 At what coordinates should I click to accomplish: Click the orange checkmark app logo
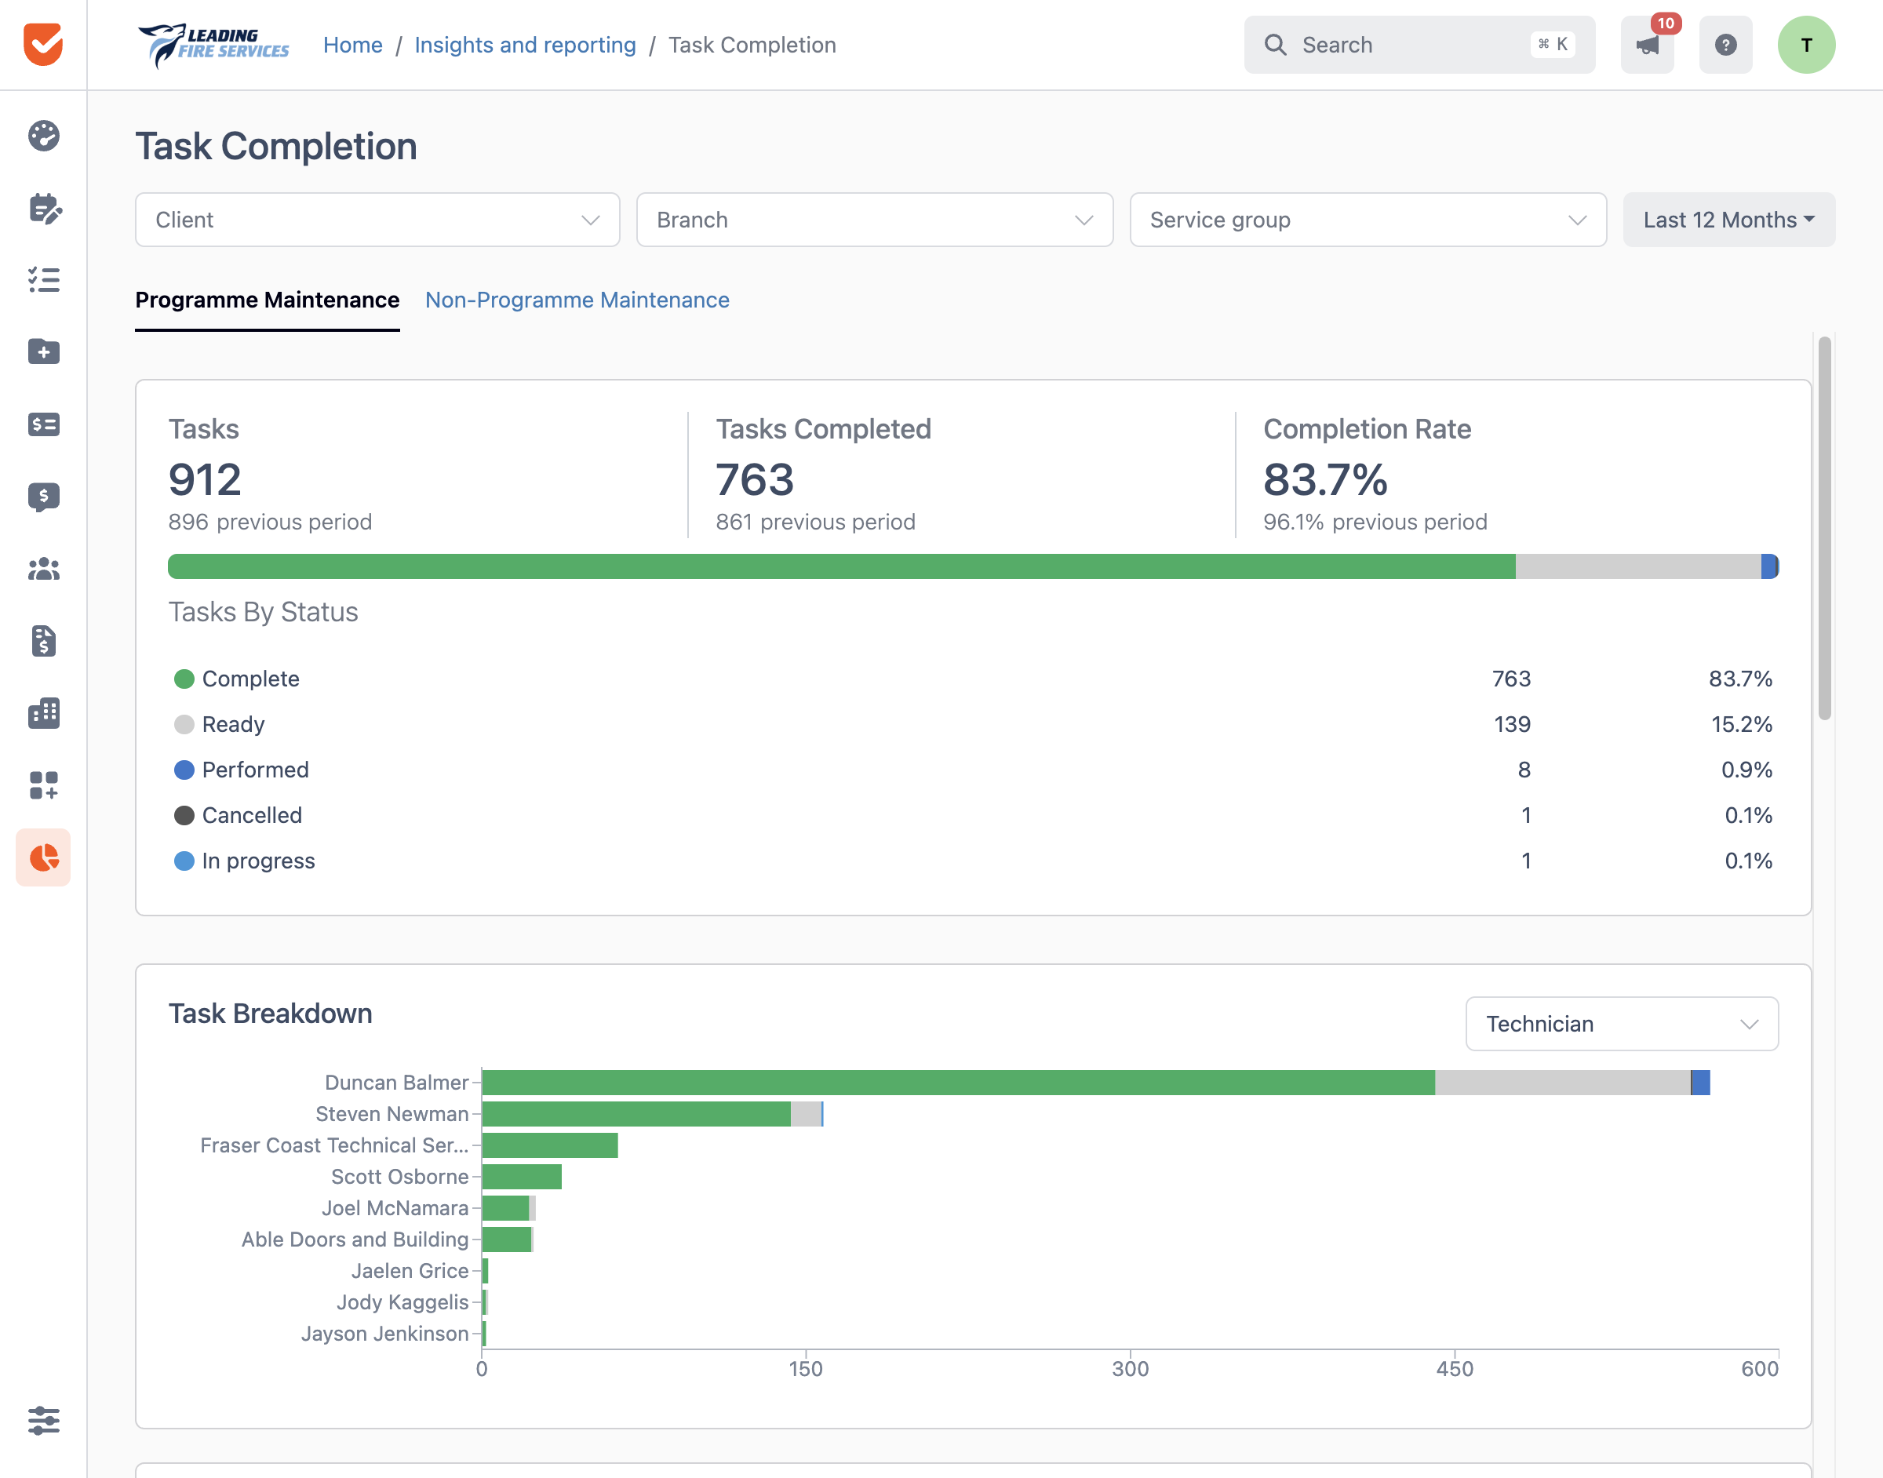[x=43, y=44]
